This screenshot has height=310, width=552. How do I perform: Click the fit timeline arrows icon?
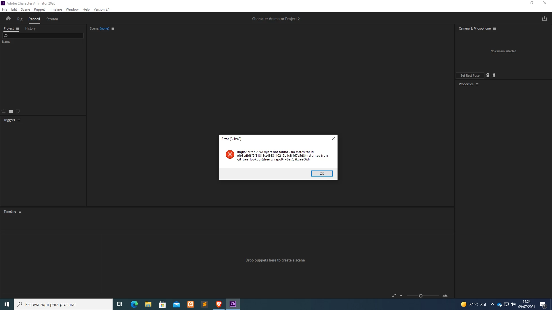[394, 295]
